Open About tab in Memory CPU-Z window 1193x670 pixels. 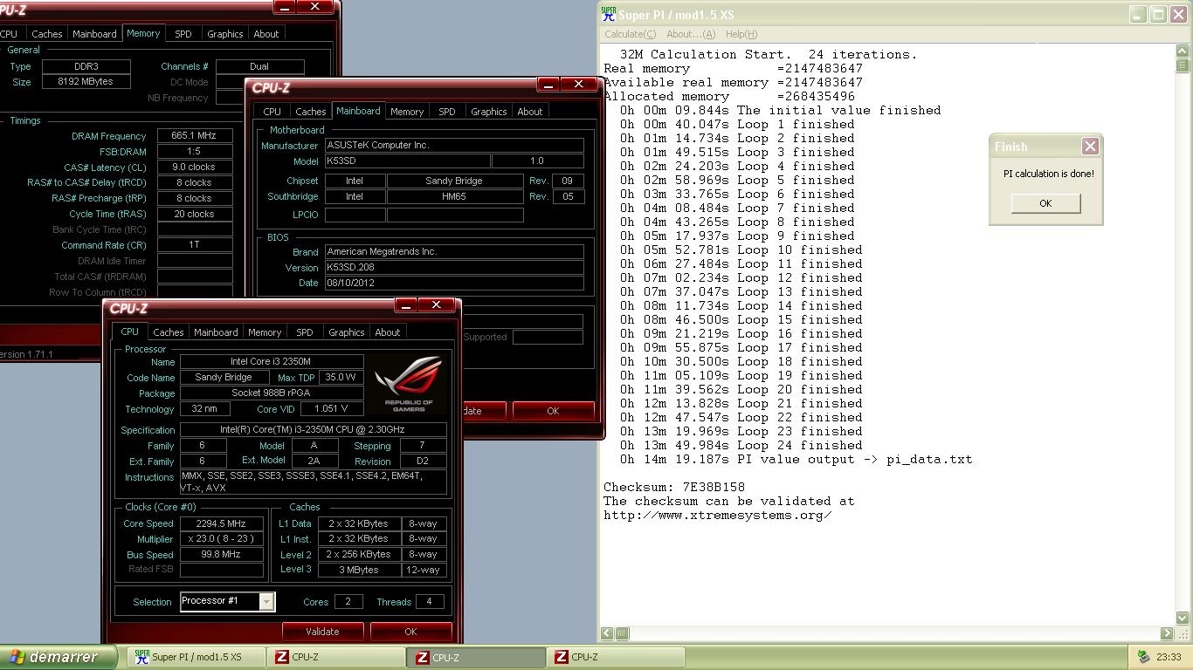click(265, 34)
